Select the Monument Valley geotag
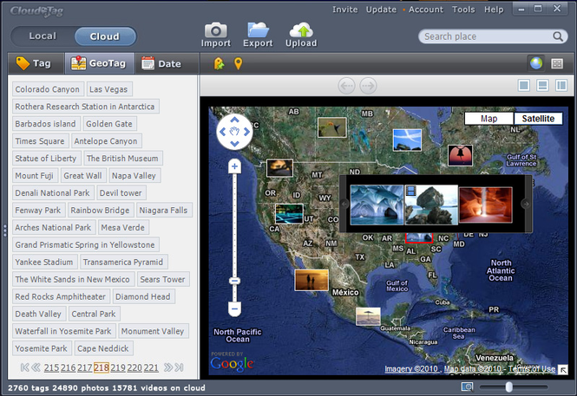This screenshot has height=396, width=577. [x=153, y=331]
